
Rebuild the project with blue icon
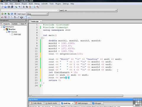coord(12,14)
